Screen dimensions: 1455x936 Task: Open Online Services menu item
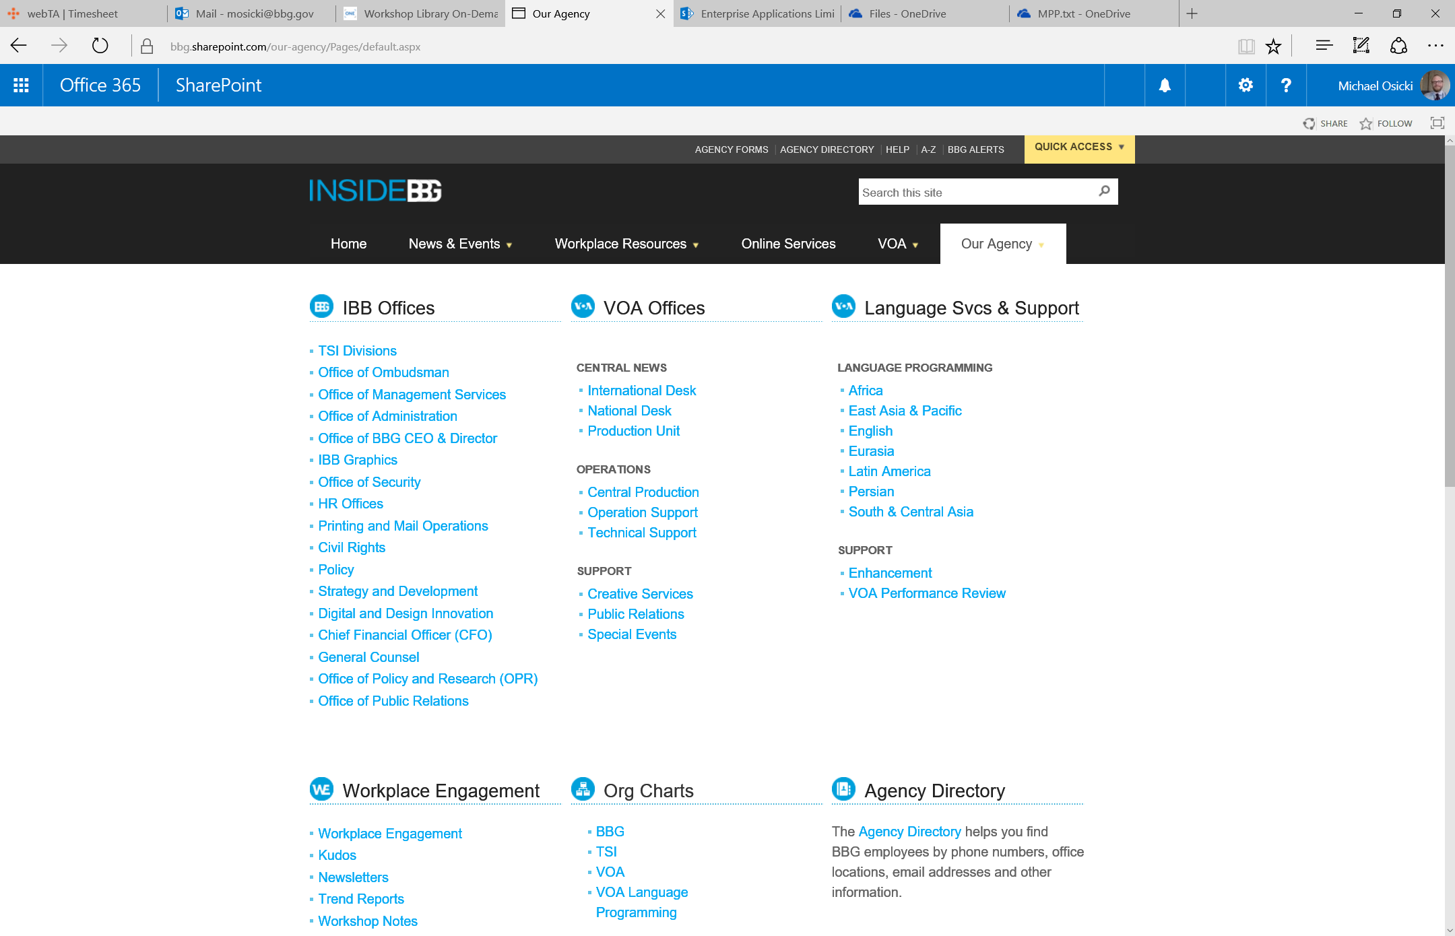pos(788,244)
